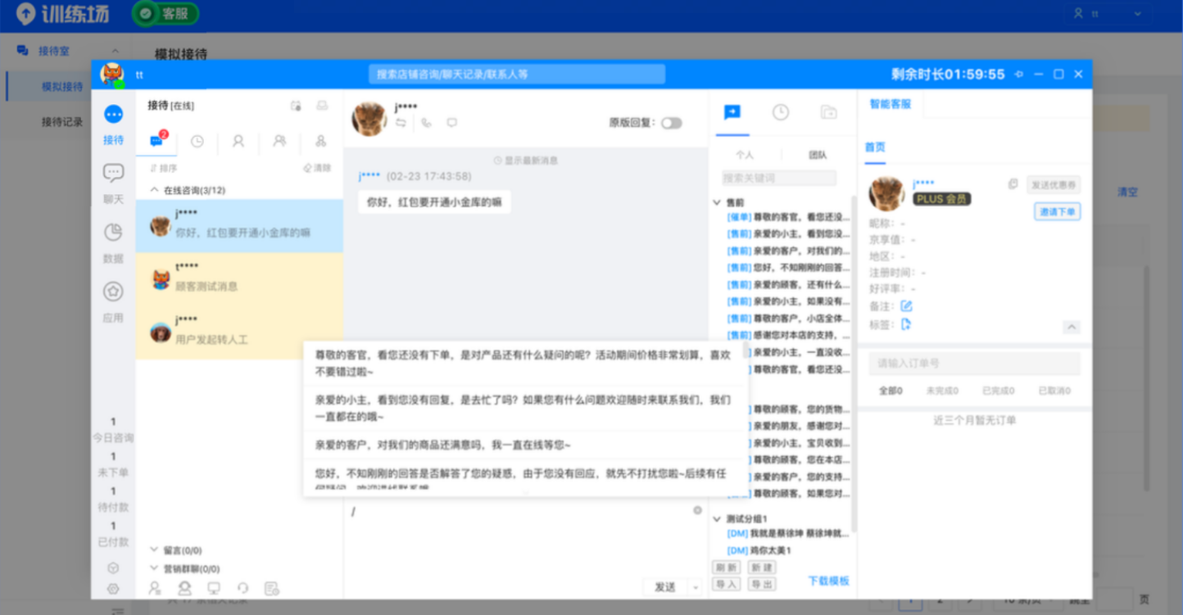Click the 刷新 button below quick replies
This screenshot has width=1183, height=615.
click(726, 568)
